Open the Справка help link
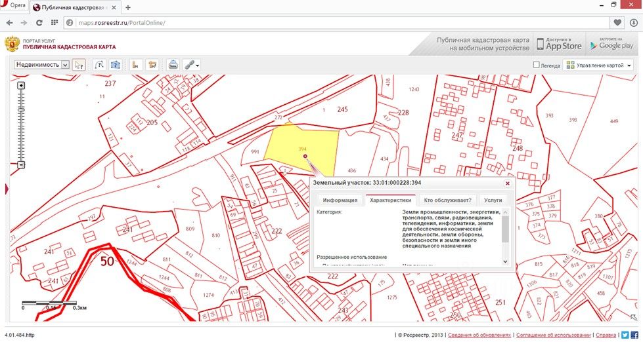Image resolution: width=643 pixels, height=342 pixels. pyautogui.click(x=606, y=335)
